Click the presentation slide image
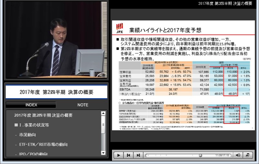This screenshot has height=164, width=259. pos(183,75)
